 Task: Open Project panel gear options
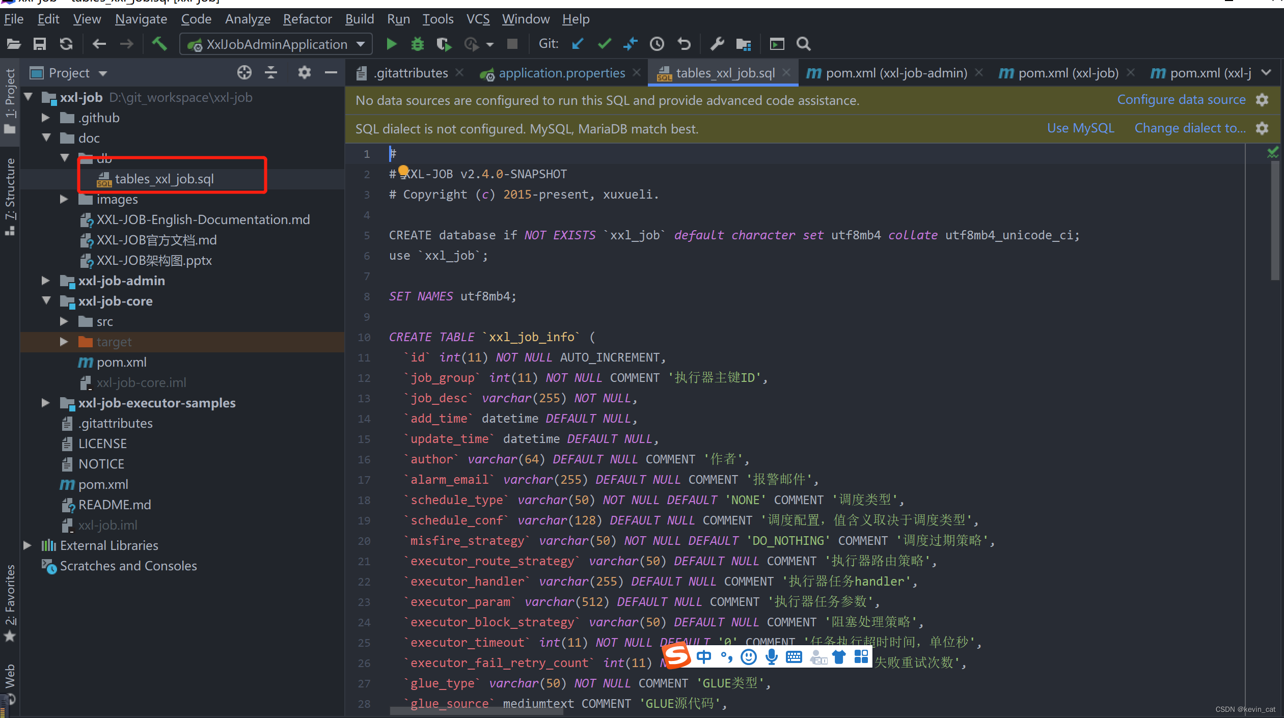click(305, 73)
